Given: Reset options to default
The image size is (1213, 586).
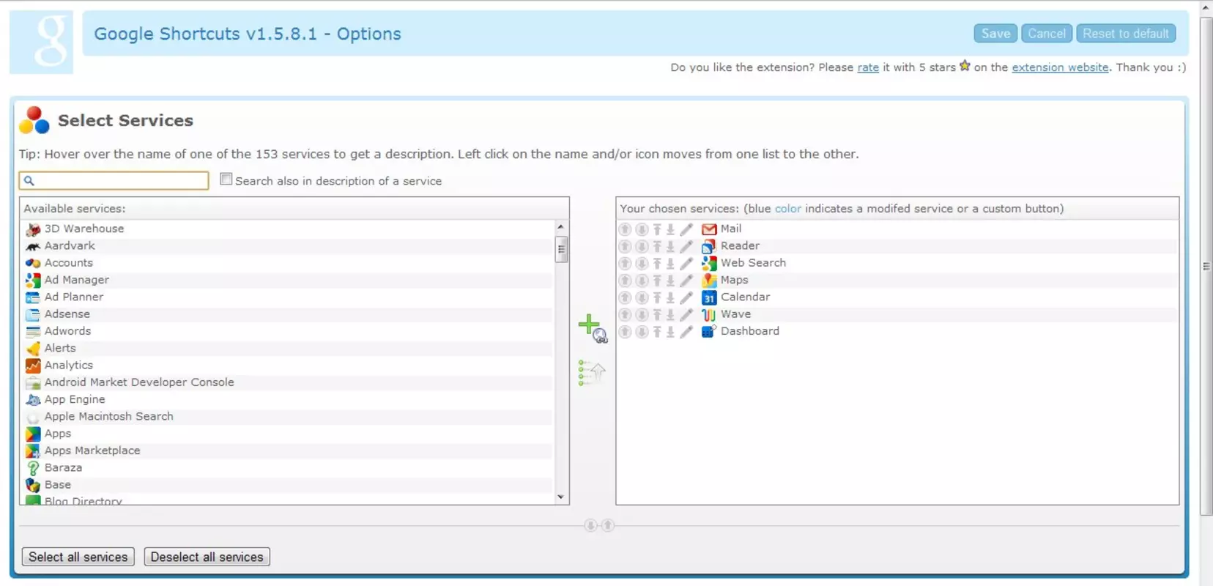Looking at the screenshot, I should [1126, 34].
